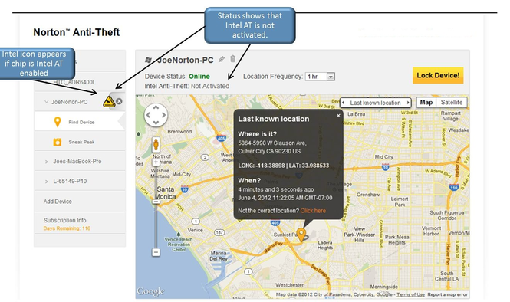Zoom in the map with plus button
The image size is (510, 302).
tap(156, 162)
